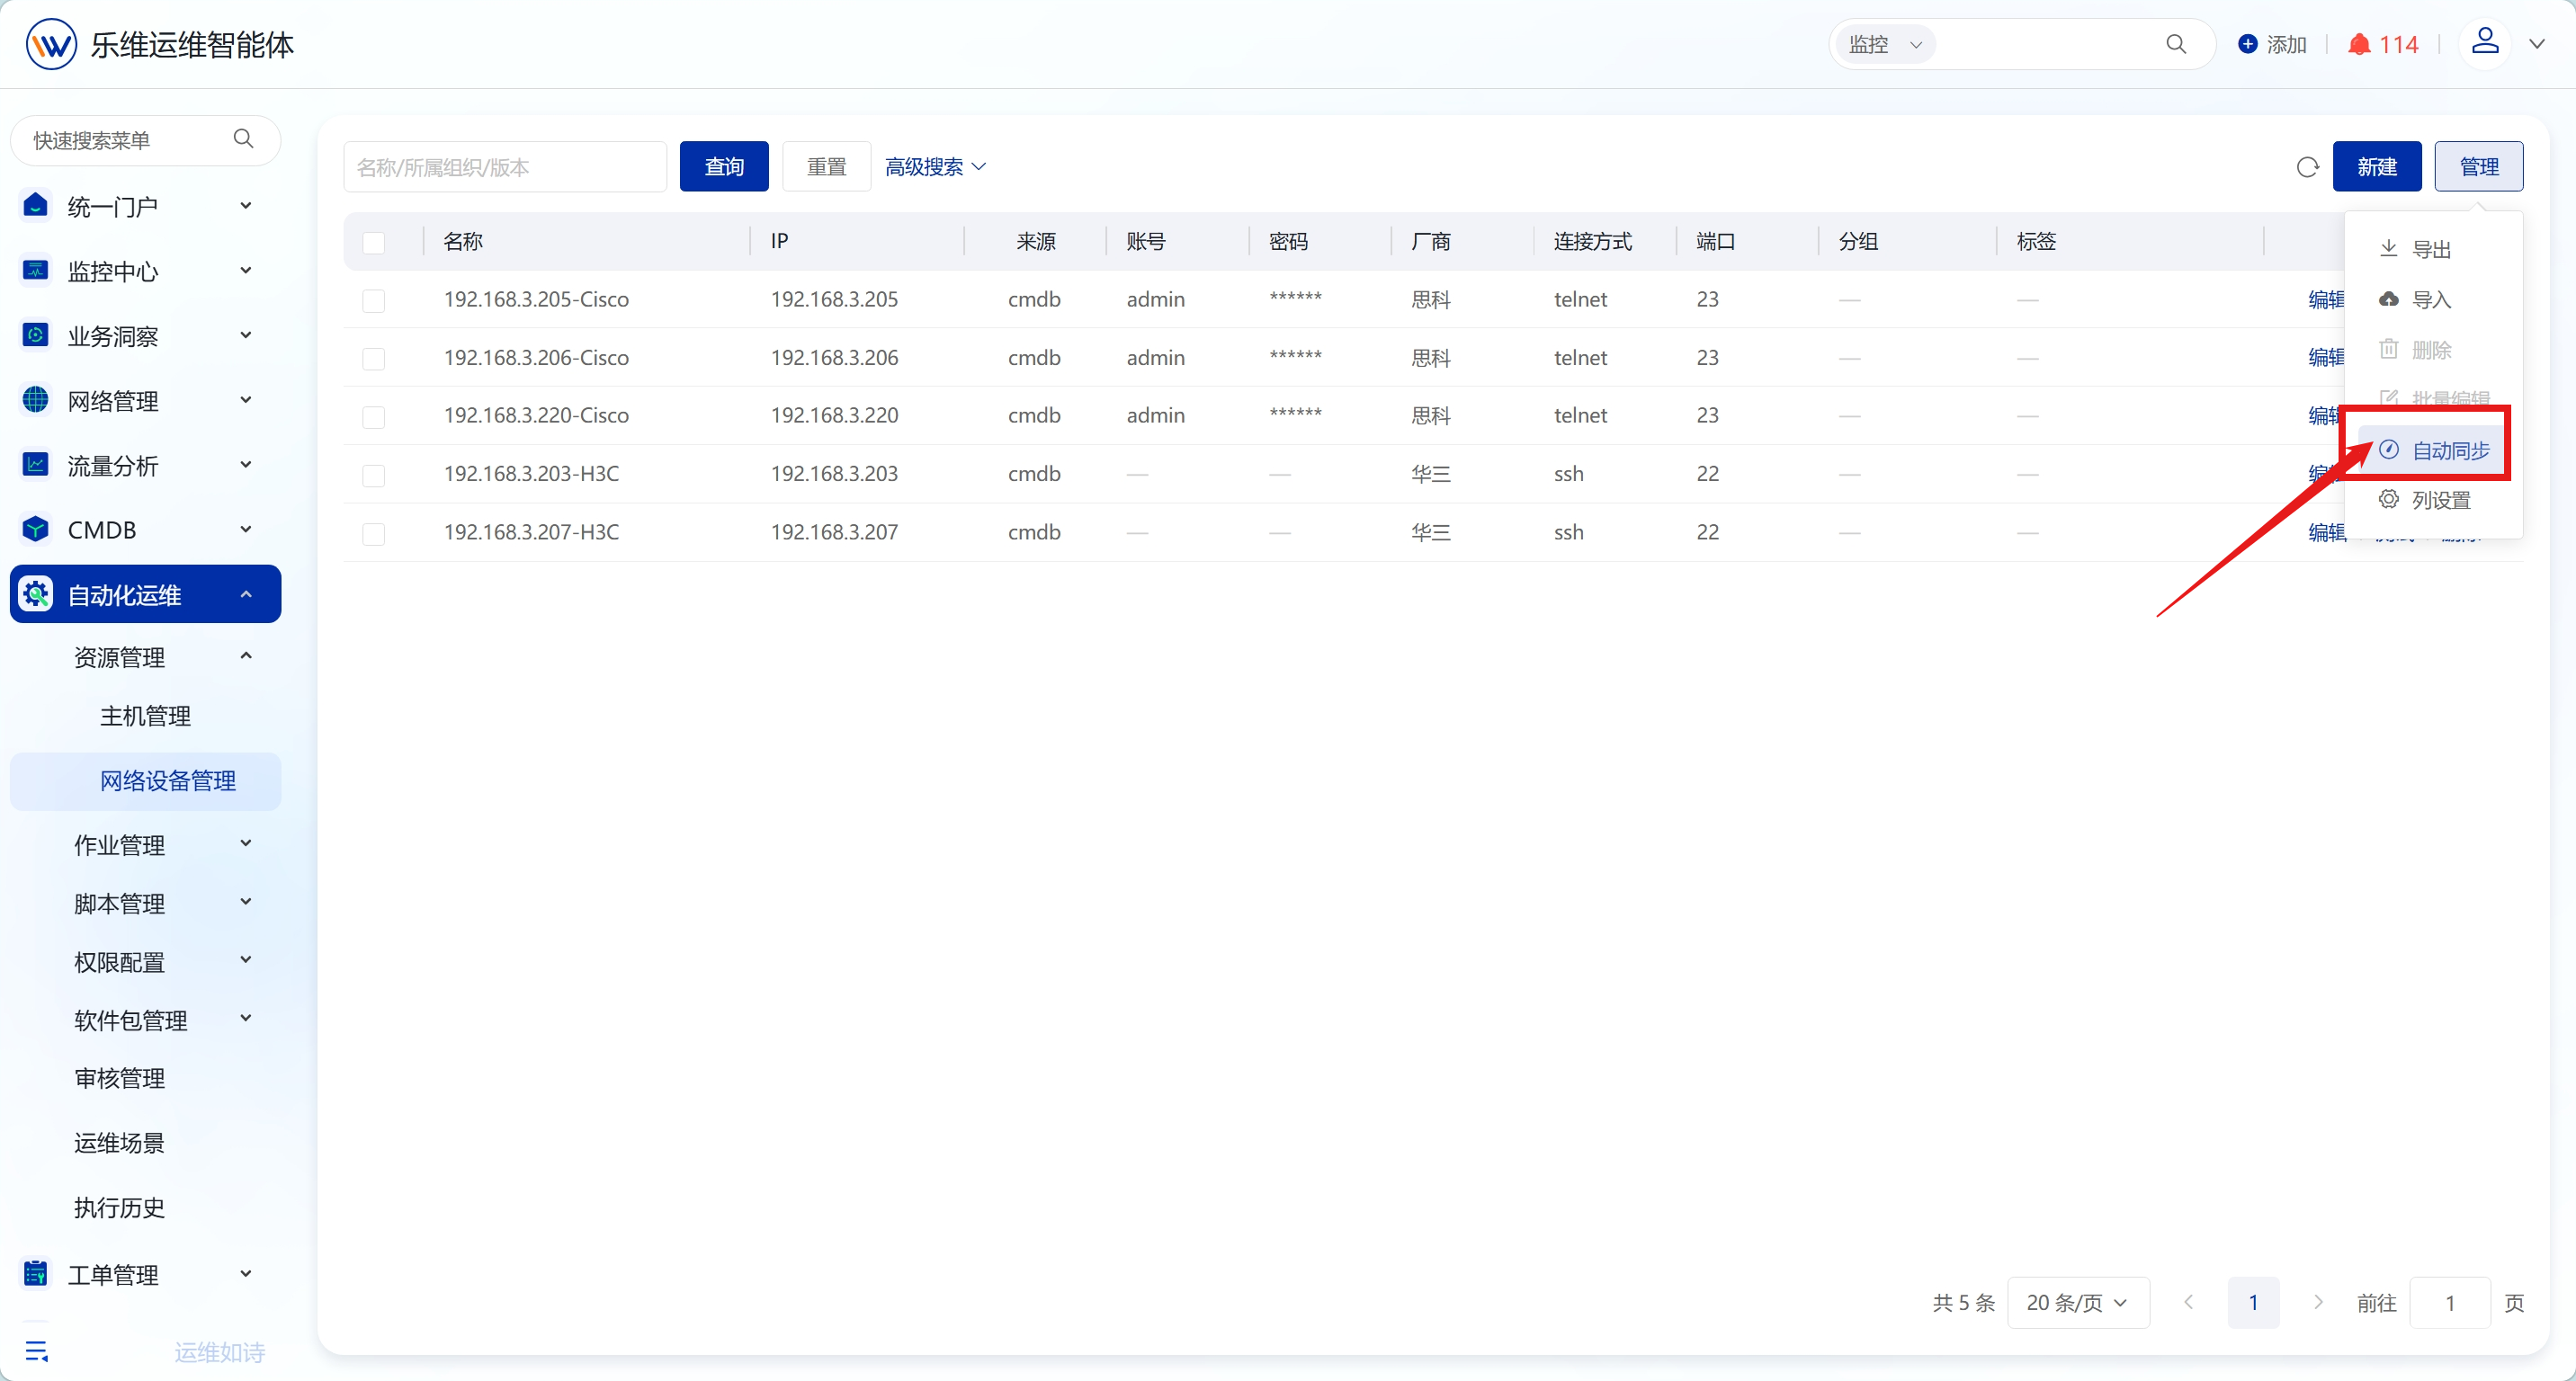
Task: Click the 删除 trash icon in menu
Action: pos(2389,349)
